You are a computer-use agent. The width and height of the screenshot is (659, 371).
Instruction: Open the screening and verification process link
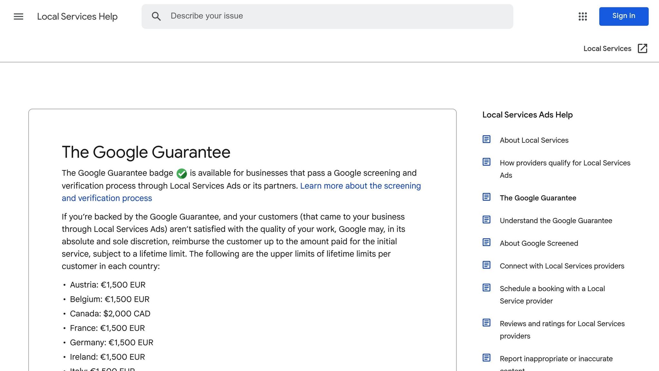pos(360,186)
